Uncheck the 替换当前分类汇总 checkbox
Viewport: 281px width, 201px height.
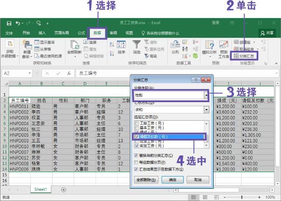pyautogui.click(x=137, y=156)
